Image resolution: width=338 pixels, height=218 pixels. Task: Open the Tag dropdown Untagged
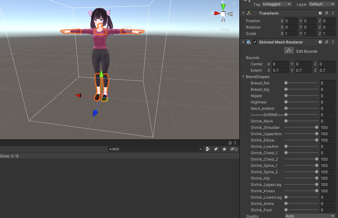277,4
